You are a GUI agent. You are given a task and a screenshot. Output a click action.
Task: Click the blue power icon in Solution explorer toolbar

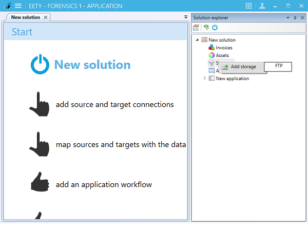tap(215, 27)
